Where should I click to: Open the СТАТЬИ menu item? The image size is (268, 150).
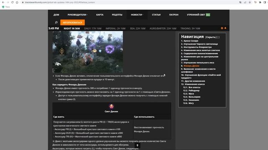coord(156,15)
